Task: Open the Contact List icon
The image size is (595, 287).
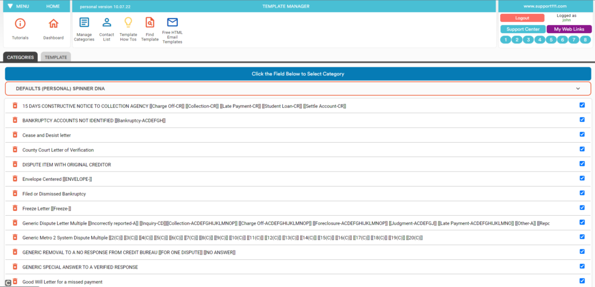Action: point(107,23)
